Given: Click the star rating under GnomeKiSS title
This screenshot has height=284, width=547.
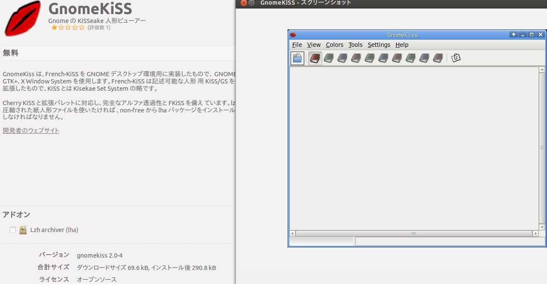Looking at the screenshot, I should [x=68, y=28].
